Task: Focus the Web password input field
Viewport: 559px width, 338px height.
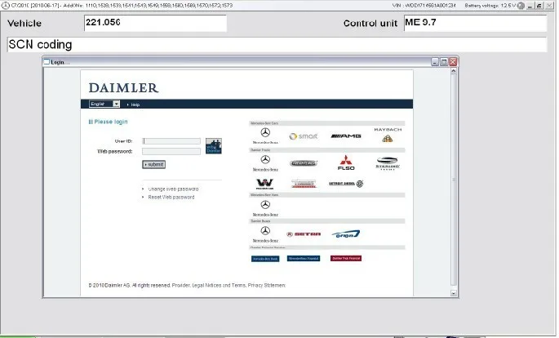Action: tap(171, 152)
